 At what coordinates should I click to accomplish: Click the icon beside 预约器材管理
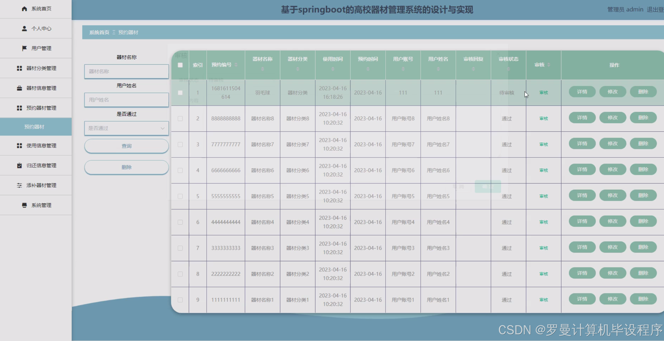pyautogui.click(x=19, y=108)
